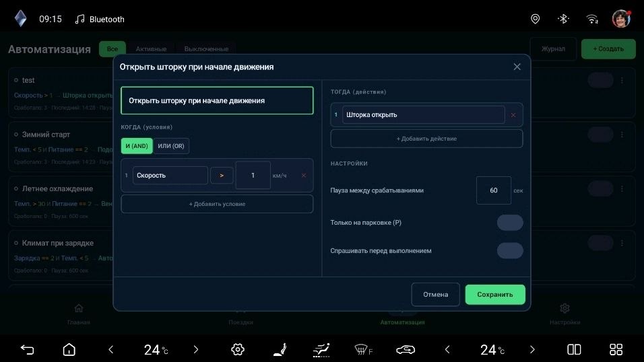The width and height of the screenshot is (644, 362).
Task: Increase left temperature with right chevron
Action: tap(196, 349)
